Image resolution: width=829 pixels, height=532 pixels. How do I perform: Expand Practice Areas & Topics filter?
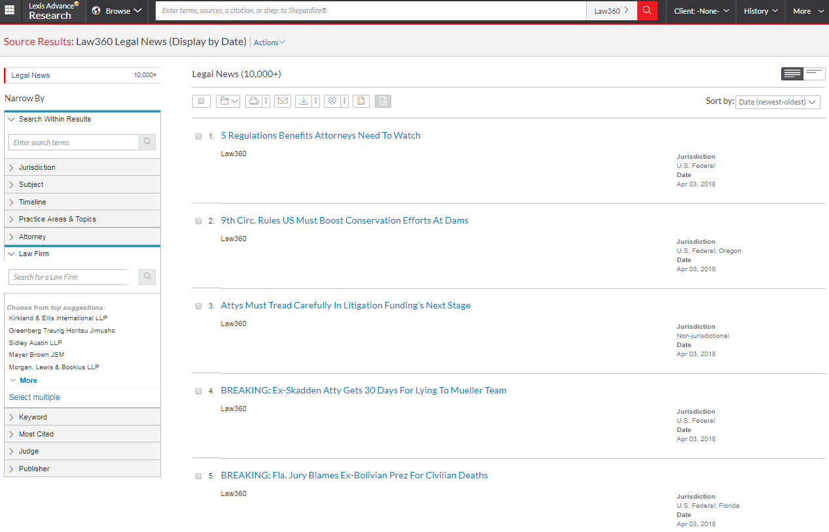tap(82, 219)
